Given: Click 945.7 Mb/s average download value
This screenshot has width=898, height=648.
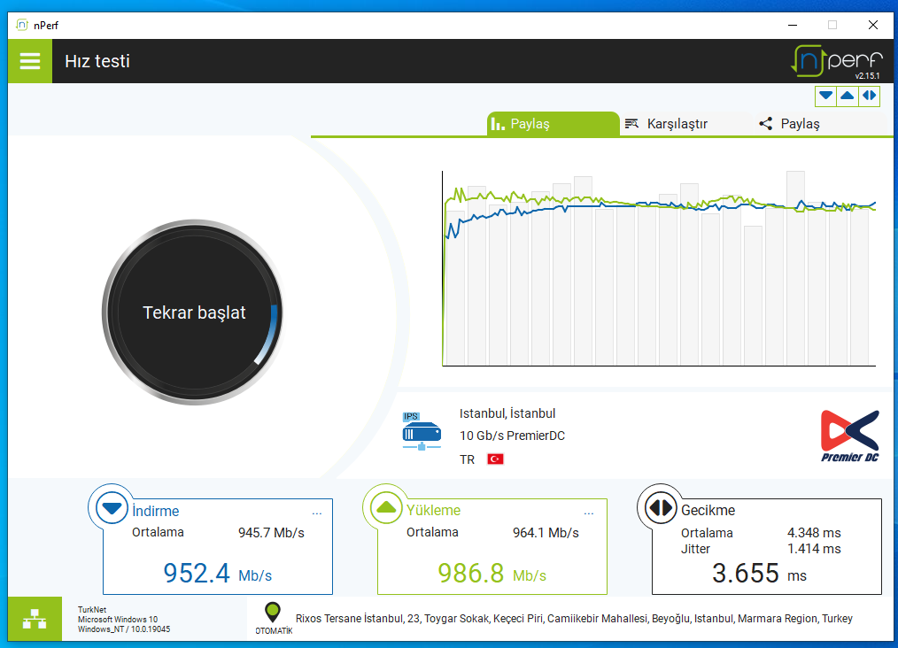Looking at the screenshot, I should (272, 533).
